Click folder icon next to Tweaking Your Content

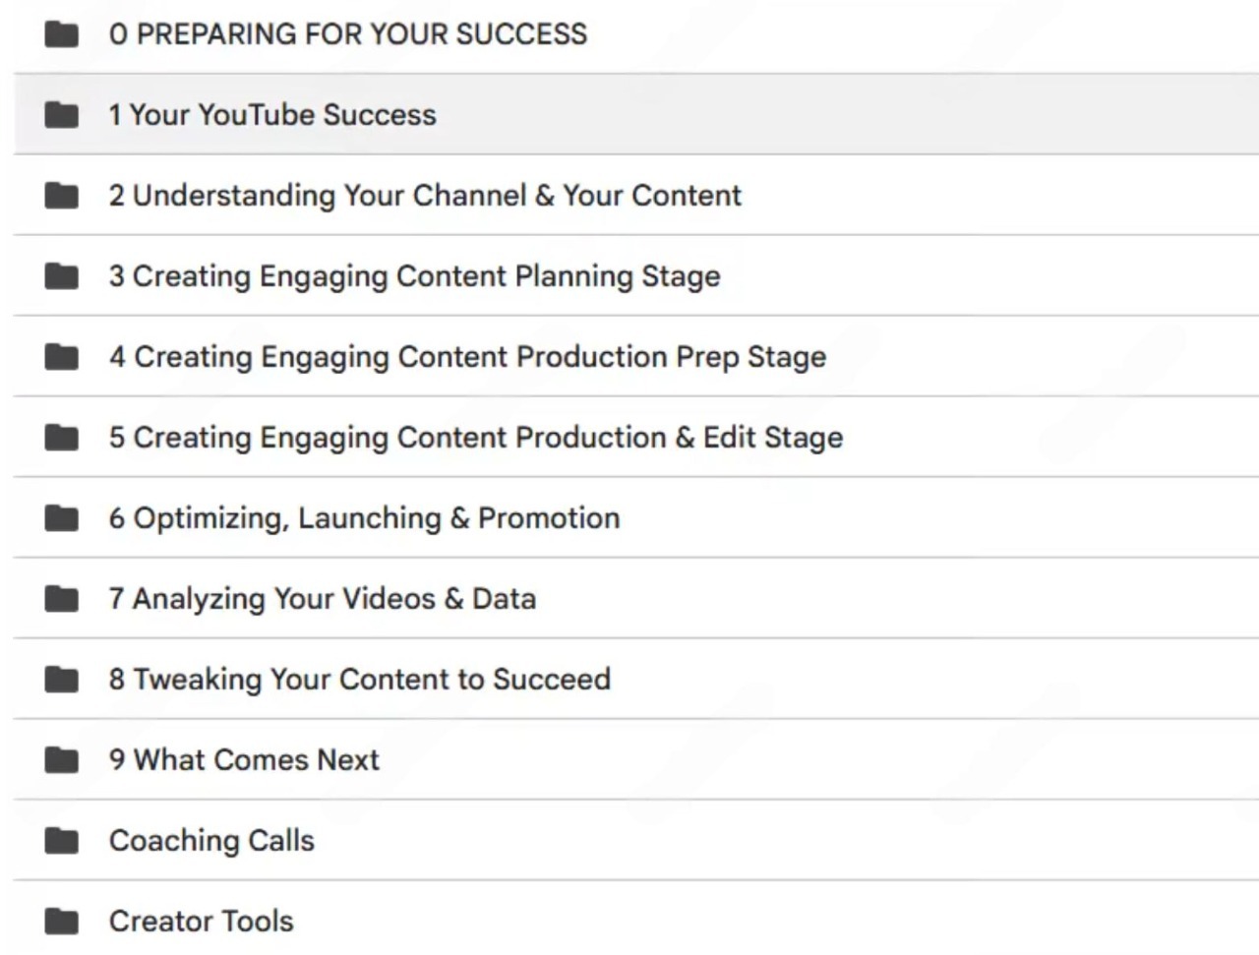(x=62, y=680)
